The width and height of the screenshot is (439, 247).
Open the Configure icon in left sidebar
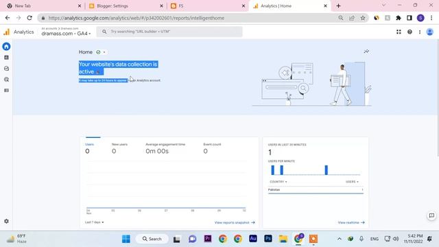coord(6,91)
